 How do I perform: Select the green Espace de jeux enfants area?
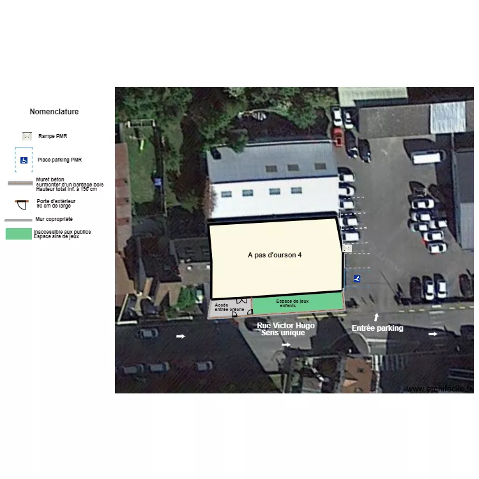point(297,304)
